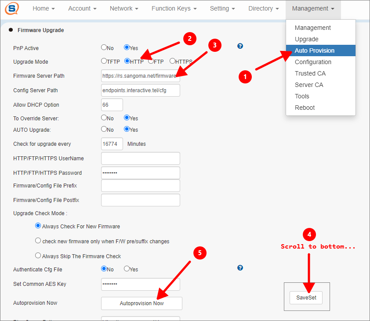Expand the Setting dropdown
370x321 pixels.
click(x=222, y=8)
